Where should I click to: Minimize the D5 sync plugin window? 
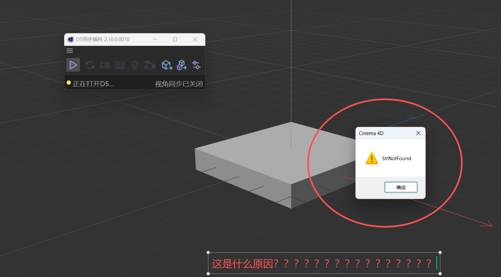155,39
